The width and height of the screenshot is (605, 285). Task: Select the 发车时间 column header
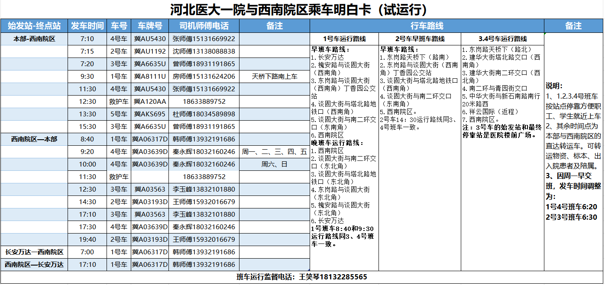[x=87, y=26]
